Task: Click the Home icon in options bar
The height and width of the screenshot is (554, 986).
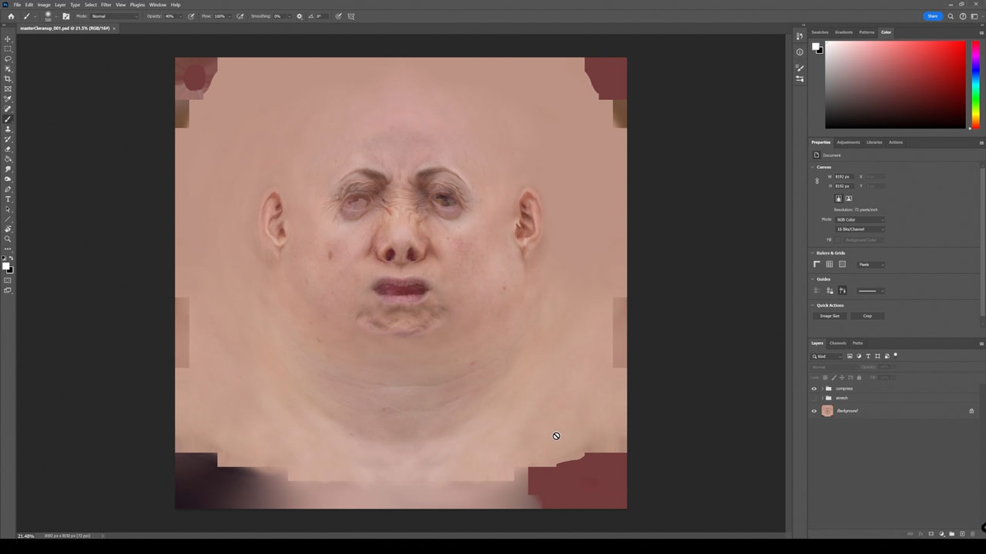Action: [x=9, y=16]
